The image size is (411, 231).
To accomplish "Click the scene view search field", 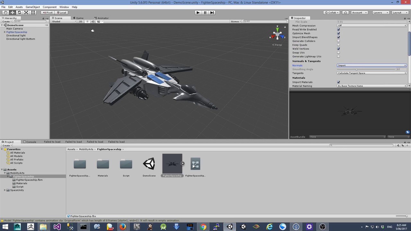I will (265, 21).
